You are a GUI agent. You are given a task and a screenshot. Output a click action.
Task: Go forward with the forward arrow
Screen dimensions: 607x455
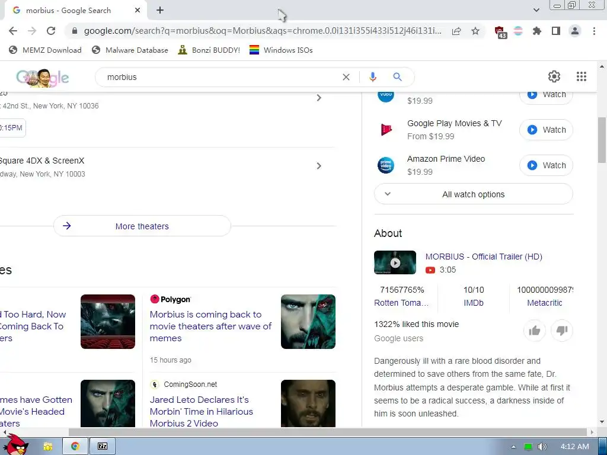click(32, 31)
